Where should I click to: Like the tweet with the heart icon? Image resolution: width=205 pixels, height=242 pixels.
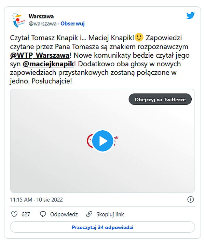pyautogui.click(x=14, y=214)
